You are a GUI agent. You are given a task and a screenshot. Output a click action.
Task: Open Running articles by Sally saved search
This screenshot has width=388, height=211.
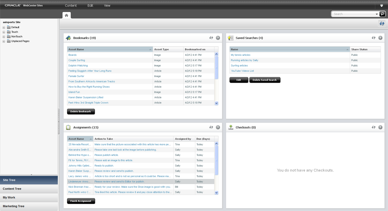point(244,60)
